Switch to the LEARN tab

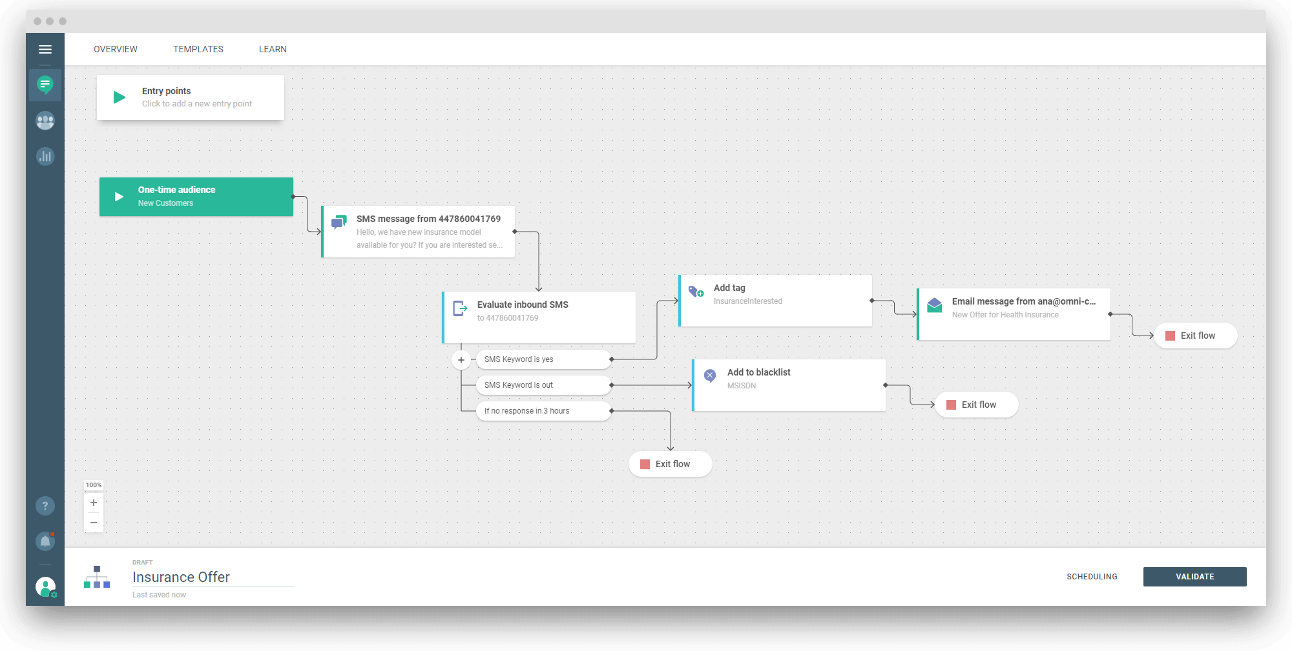(272, 49)
